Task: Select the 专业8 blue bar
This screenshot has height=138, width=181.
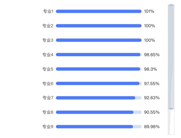Action: [x=95, y=112]
